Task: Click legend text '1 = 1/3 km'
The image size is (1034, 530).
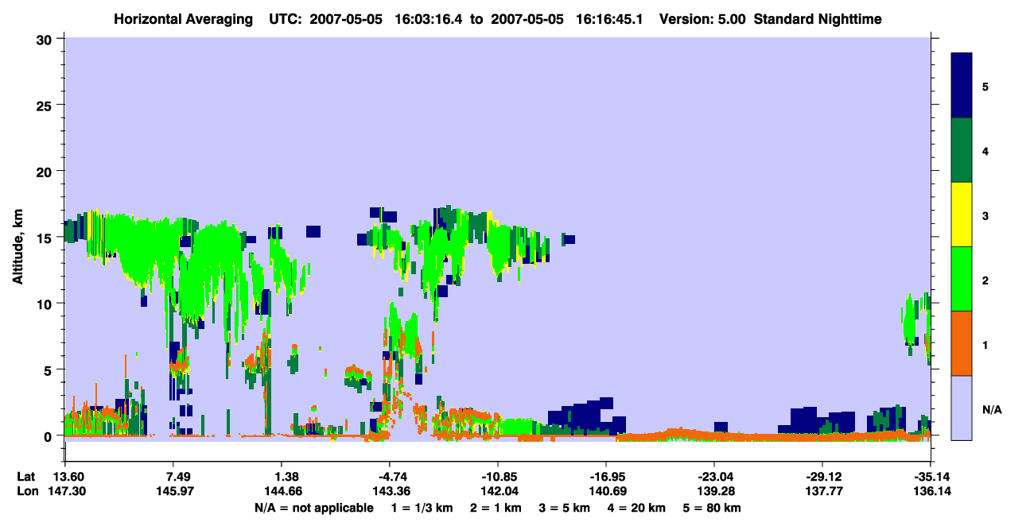Action: tap(422, 508)
